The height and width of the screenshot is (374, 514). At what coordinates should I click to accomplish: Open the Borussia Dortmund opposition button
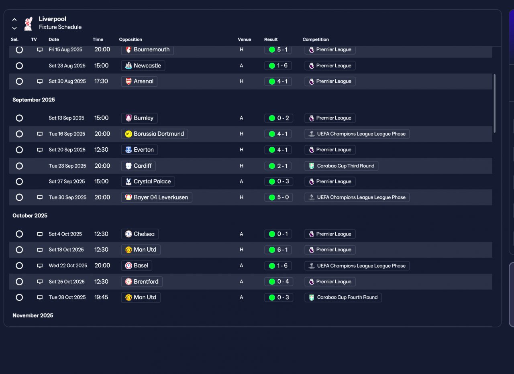pyautogui.click(x=155, y=134)
